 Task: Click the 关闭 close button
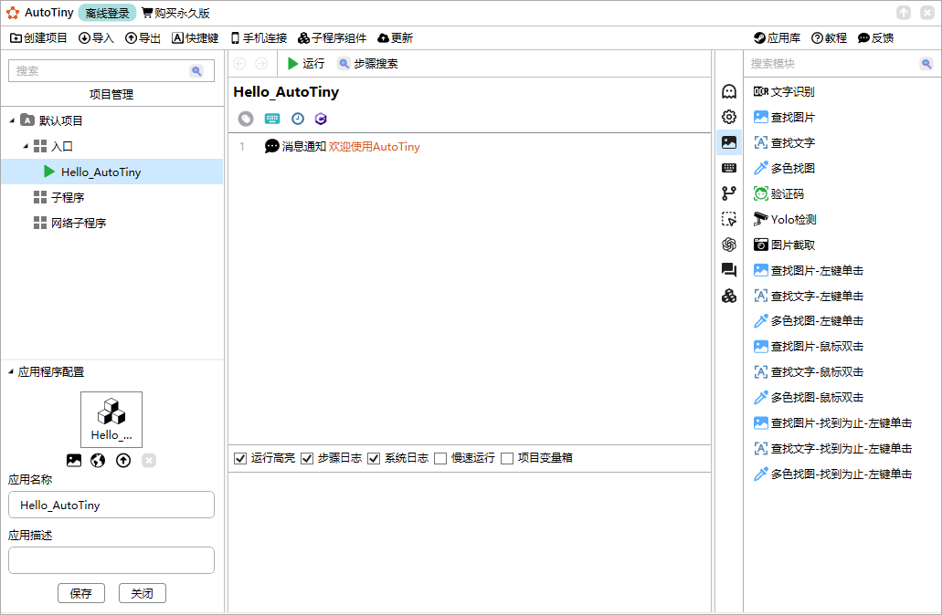[x=143, y=593]
